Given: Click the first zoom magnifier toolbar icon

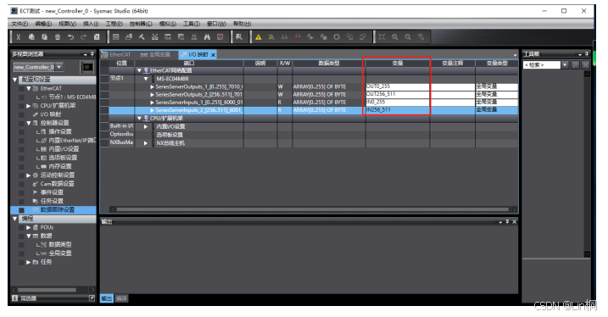Looking at the screenshot, I should [x=395, y=36].
